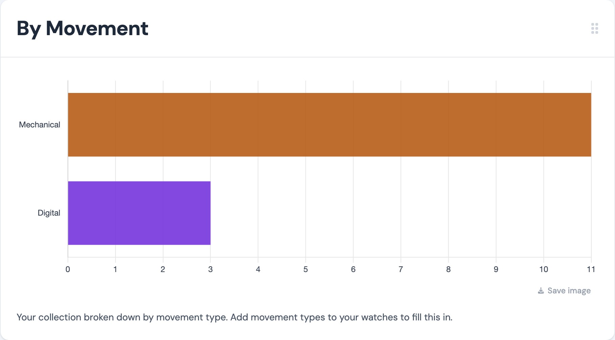Click the 8 tick label on x-axis
Screen dimensions: 615x340
(448, 269)
